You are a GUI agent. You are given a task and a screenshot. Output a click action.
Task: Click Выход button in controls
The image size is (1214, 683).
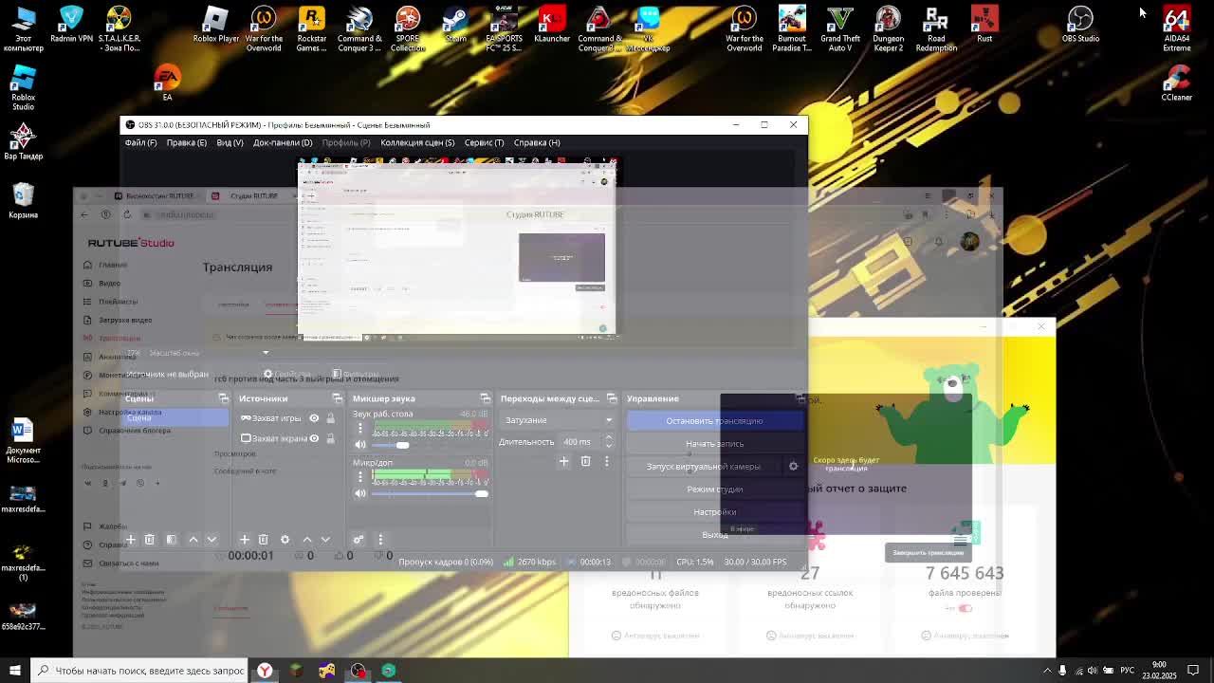coord(715,535)
